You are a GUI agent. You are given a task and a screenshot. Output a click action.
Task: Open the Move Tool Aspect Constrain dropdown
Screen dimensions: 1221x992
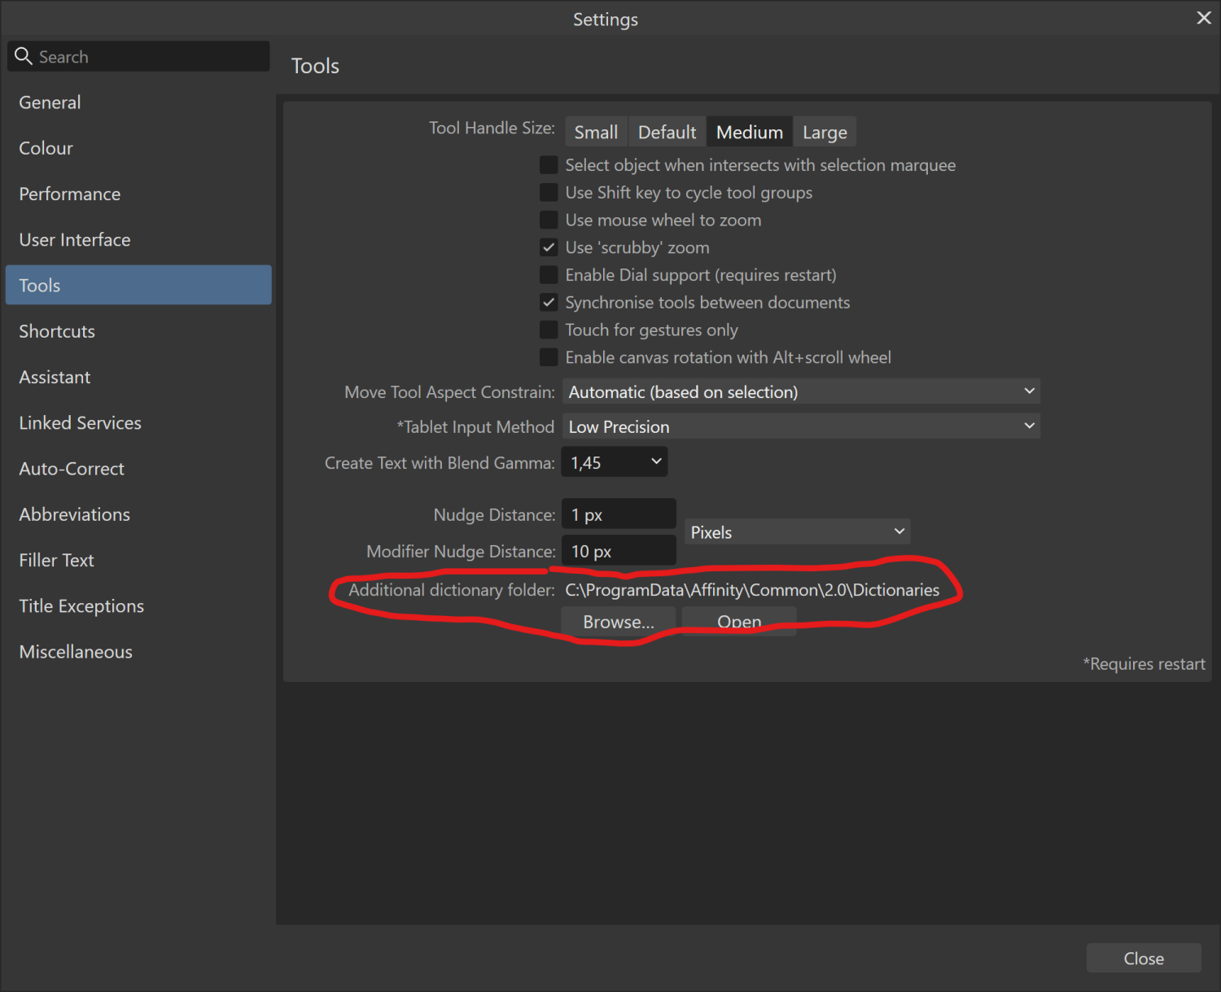800,391
